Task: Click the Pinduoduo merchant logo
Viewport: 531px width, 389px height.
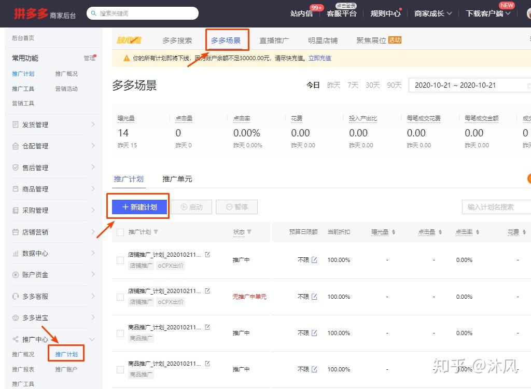Action: [x=45, y=13]
